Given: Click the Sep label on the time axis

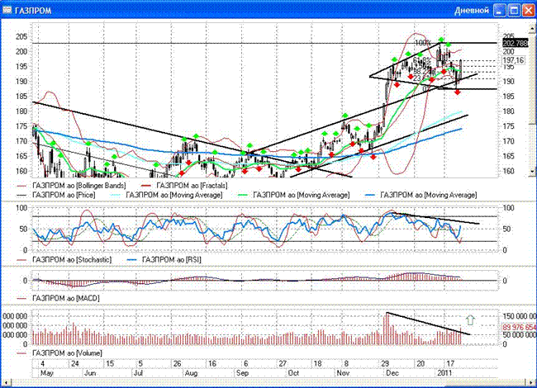Looking at the screenshot, I should (x=242, y=373).
